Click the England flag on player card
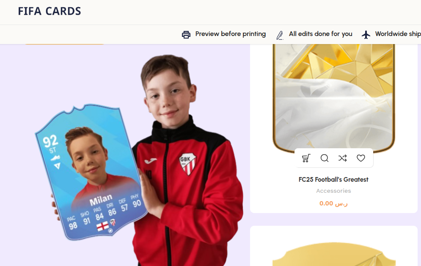The height and width of the screenshot is (266, 421). tap(102, 226)
